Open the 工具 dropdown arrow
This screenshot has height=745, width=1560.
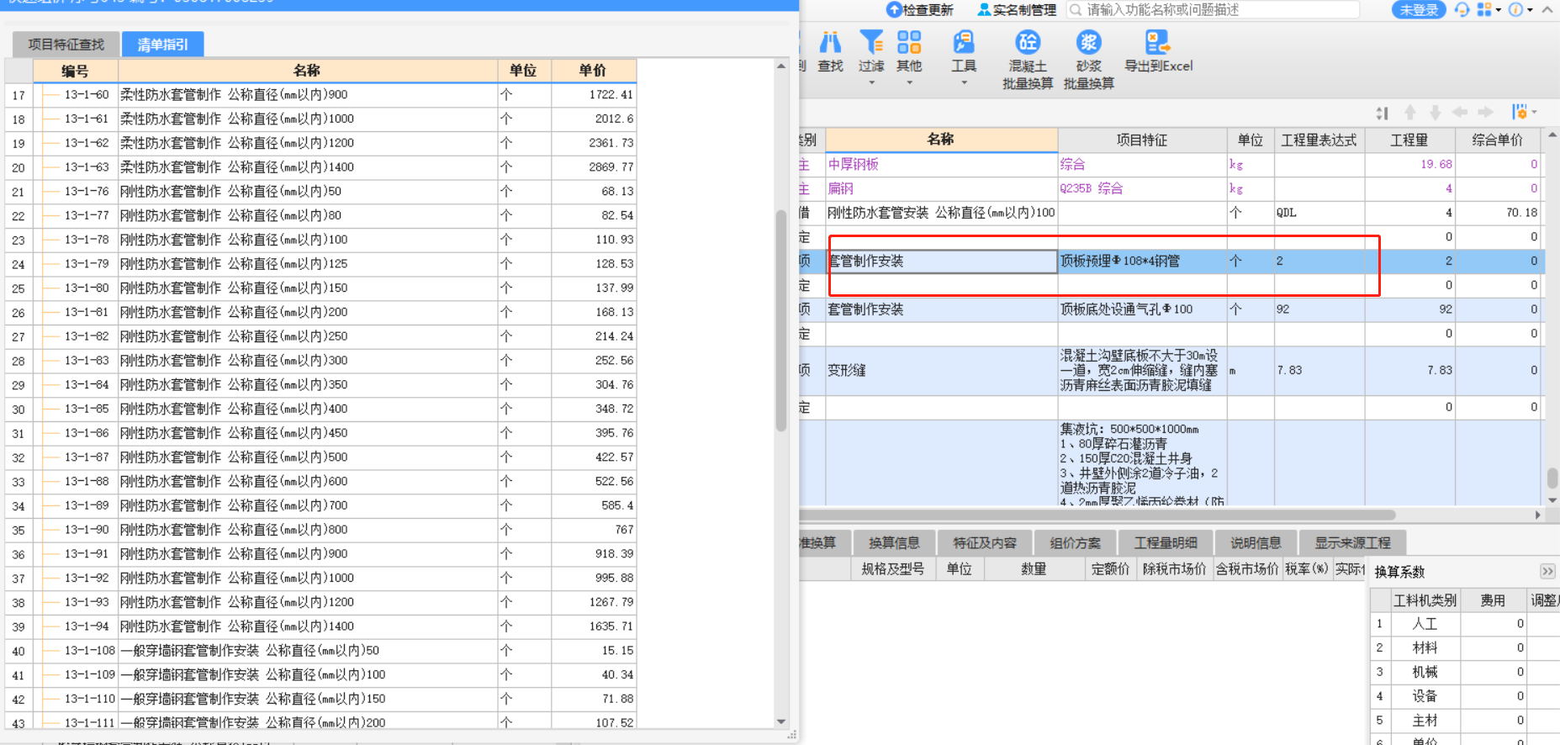click(x=964, y=82)
